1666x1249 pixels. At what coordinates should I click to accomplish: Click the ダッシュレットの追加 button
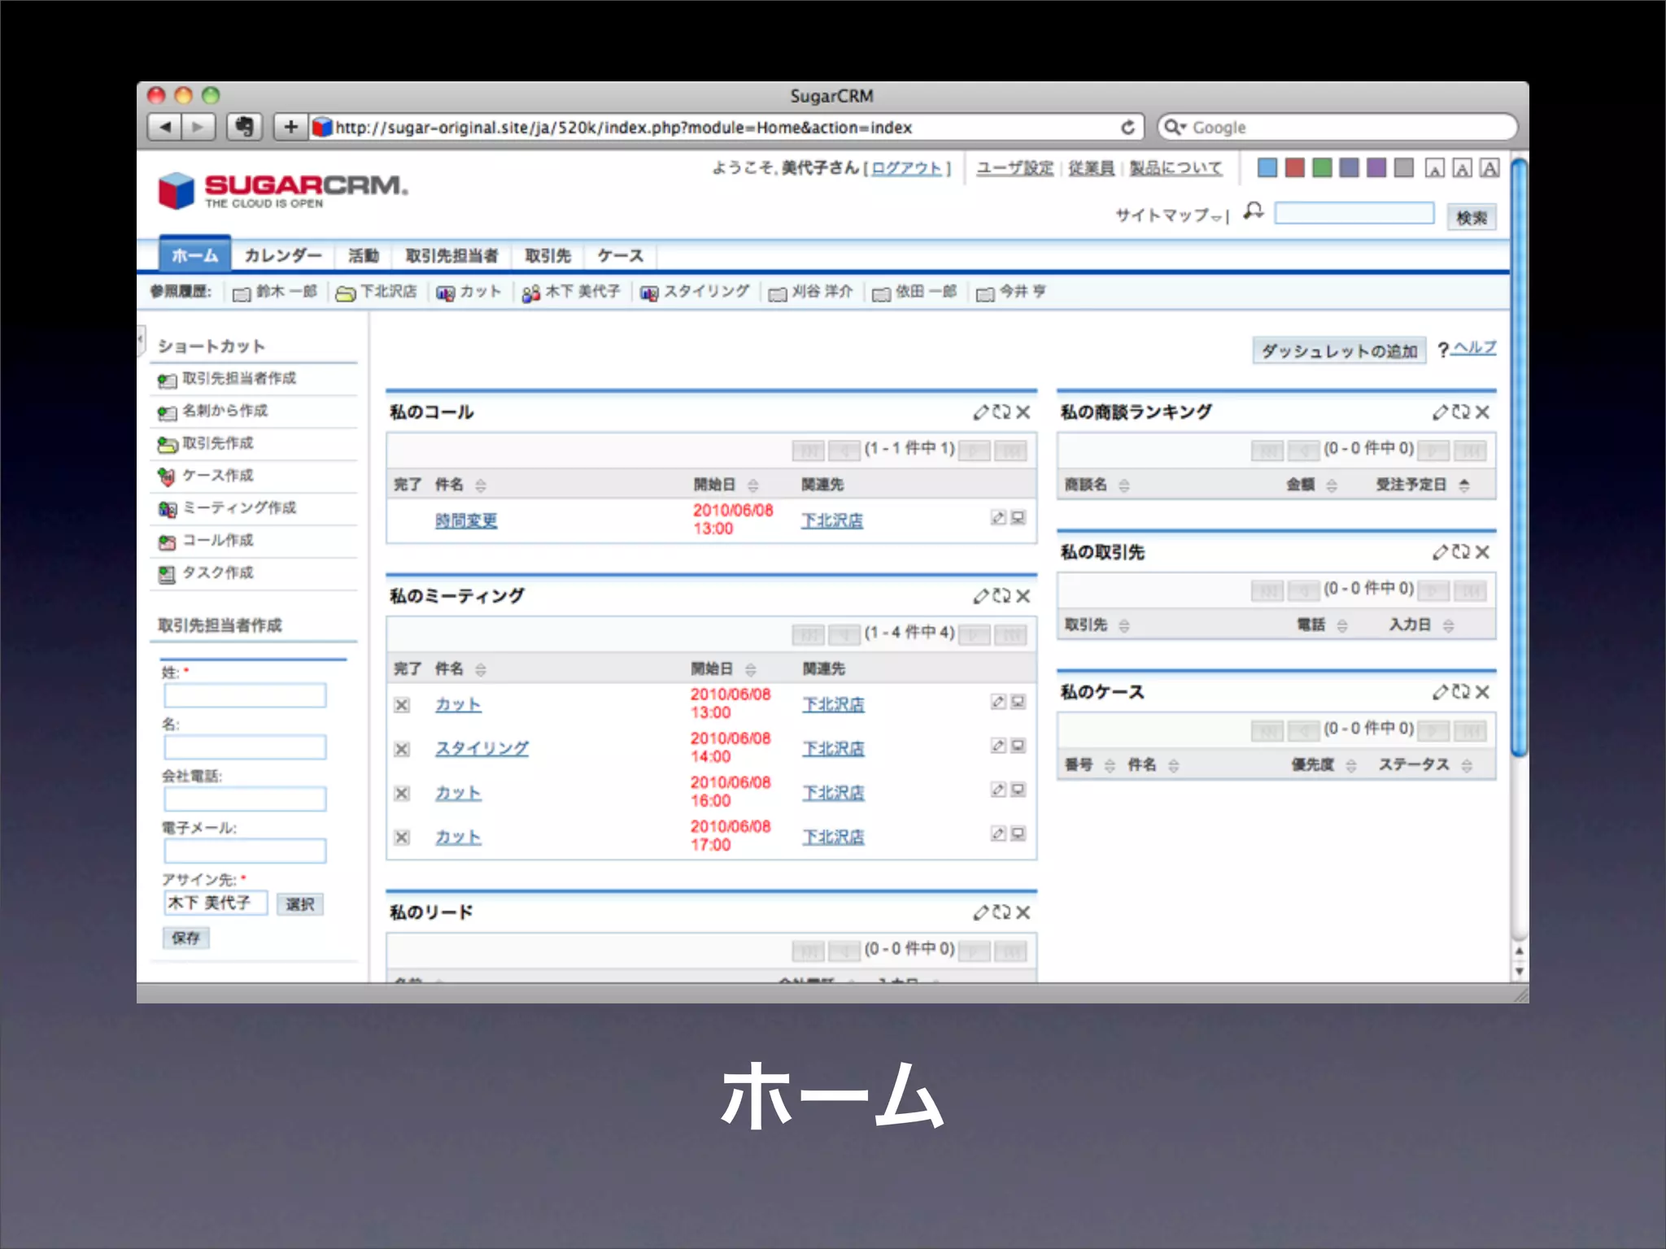pos(1339,351)
